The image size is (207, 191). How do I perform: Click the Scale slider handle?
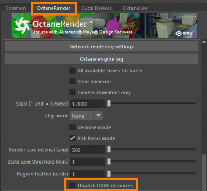click(109, 104)
